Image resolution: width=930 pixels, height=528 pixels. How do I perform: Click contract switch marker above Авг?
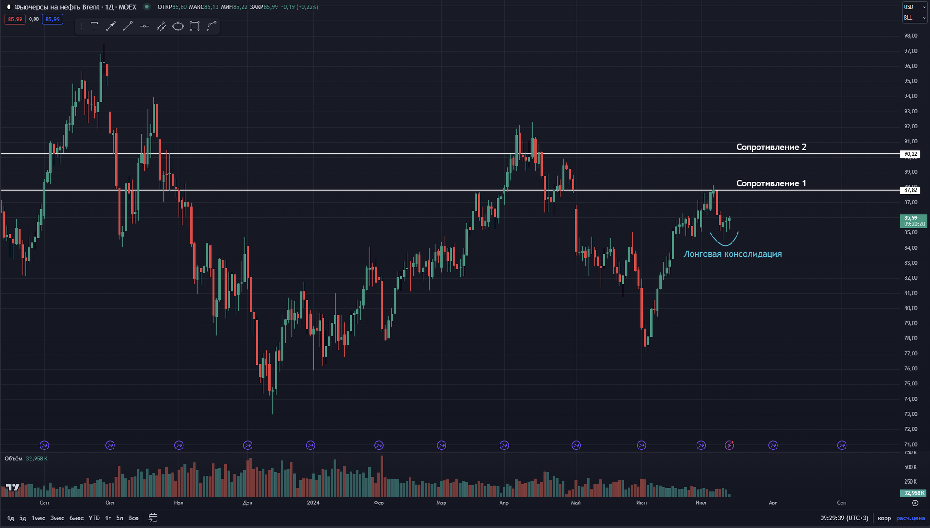[773, 445]
